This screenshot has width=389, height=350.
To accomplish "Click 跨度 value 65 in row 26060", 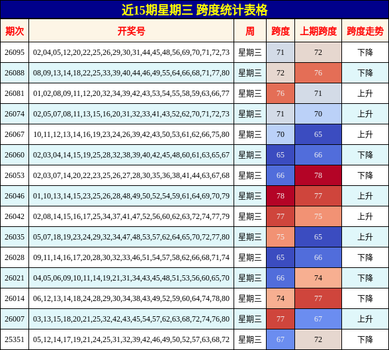I will 281,155.
